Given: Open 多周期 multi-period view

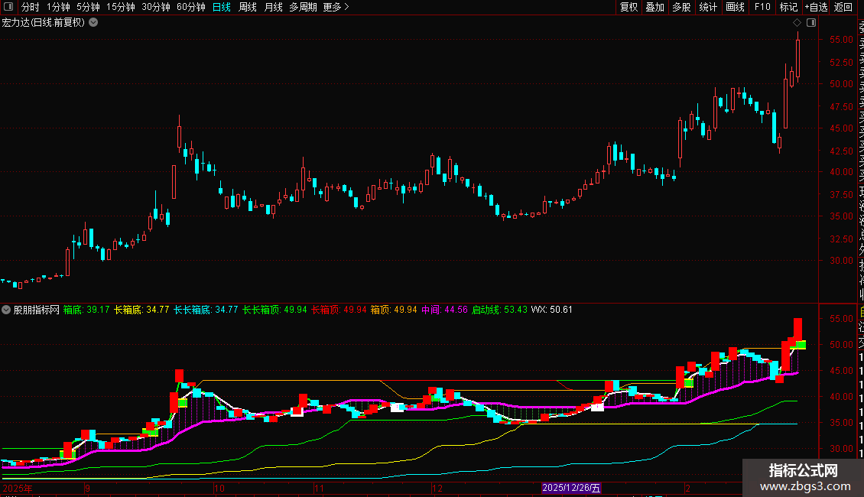Looking at the screenshot, I should [303, 7].
